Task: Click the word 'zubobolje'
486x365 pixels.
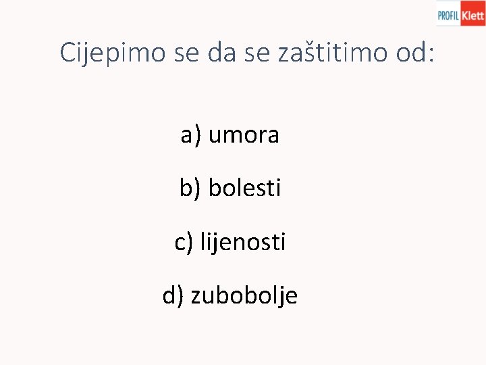Action: click(244, 295)
